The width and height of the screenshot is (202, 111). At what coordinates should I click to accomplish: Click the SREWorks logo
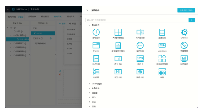(x=13, y=9)
